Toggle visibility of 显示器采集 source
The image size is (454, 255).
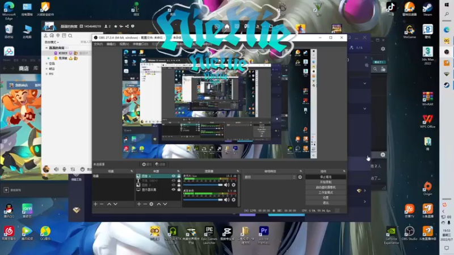click(174, 190)
